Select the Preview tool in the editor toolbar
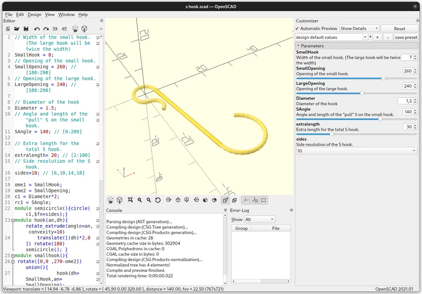This screenshot has width=422, height=294. 74,29
